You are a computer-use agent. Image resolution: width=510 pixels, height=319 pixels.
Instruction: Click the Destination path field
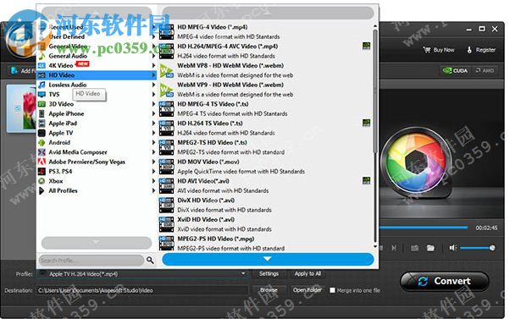pyautogui.click(x=141, y=290)
